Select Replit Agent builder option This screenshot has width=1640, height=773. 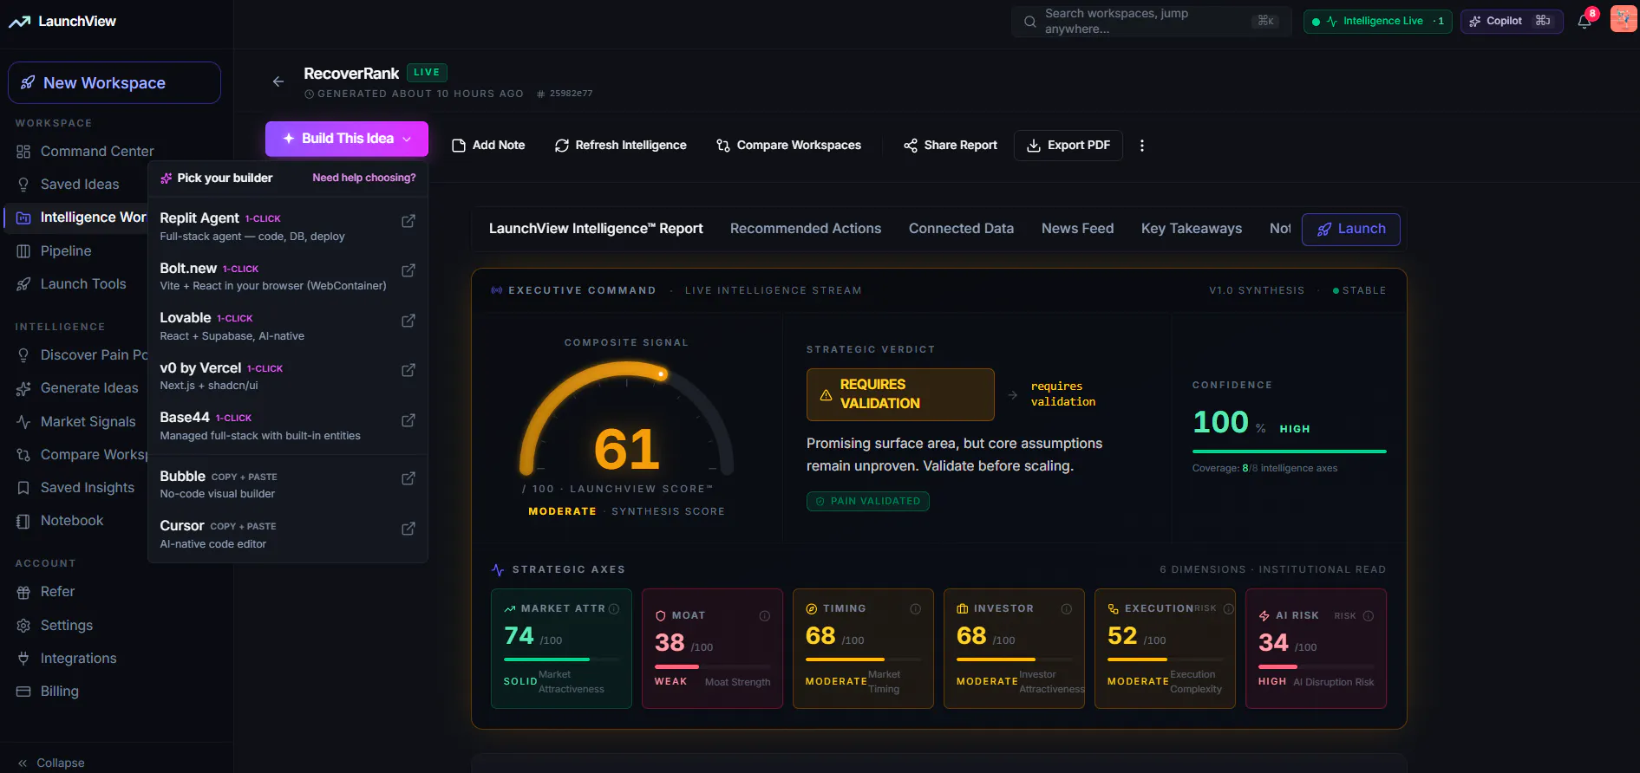[288, 226]
